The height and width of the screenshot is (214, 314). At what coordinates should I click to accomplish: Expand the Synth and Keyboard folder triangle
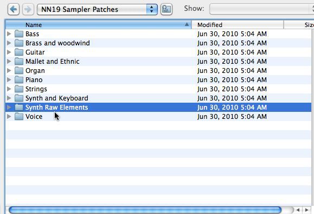(x=9, y=98)
